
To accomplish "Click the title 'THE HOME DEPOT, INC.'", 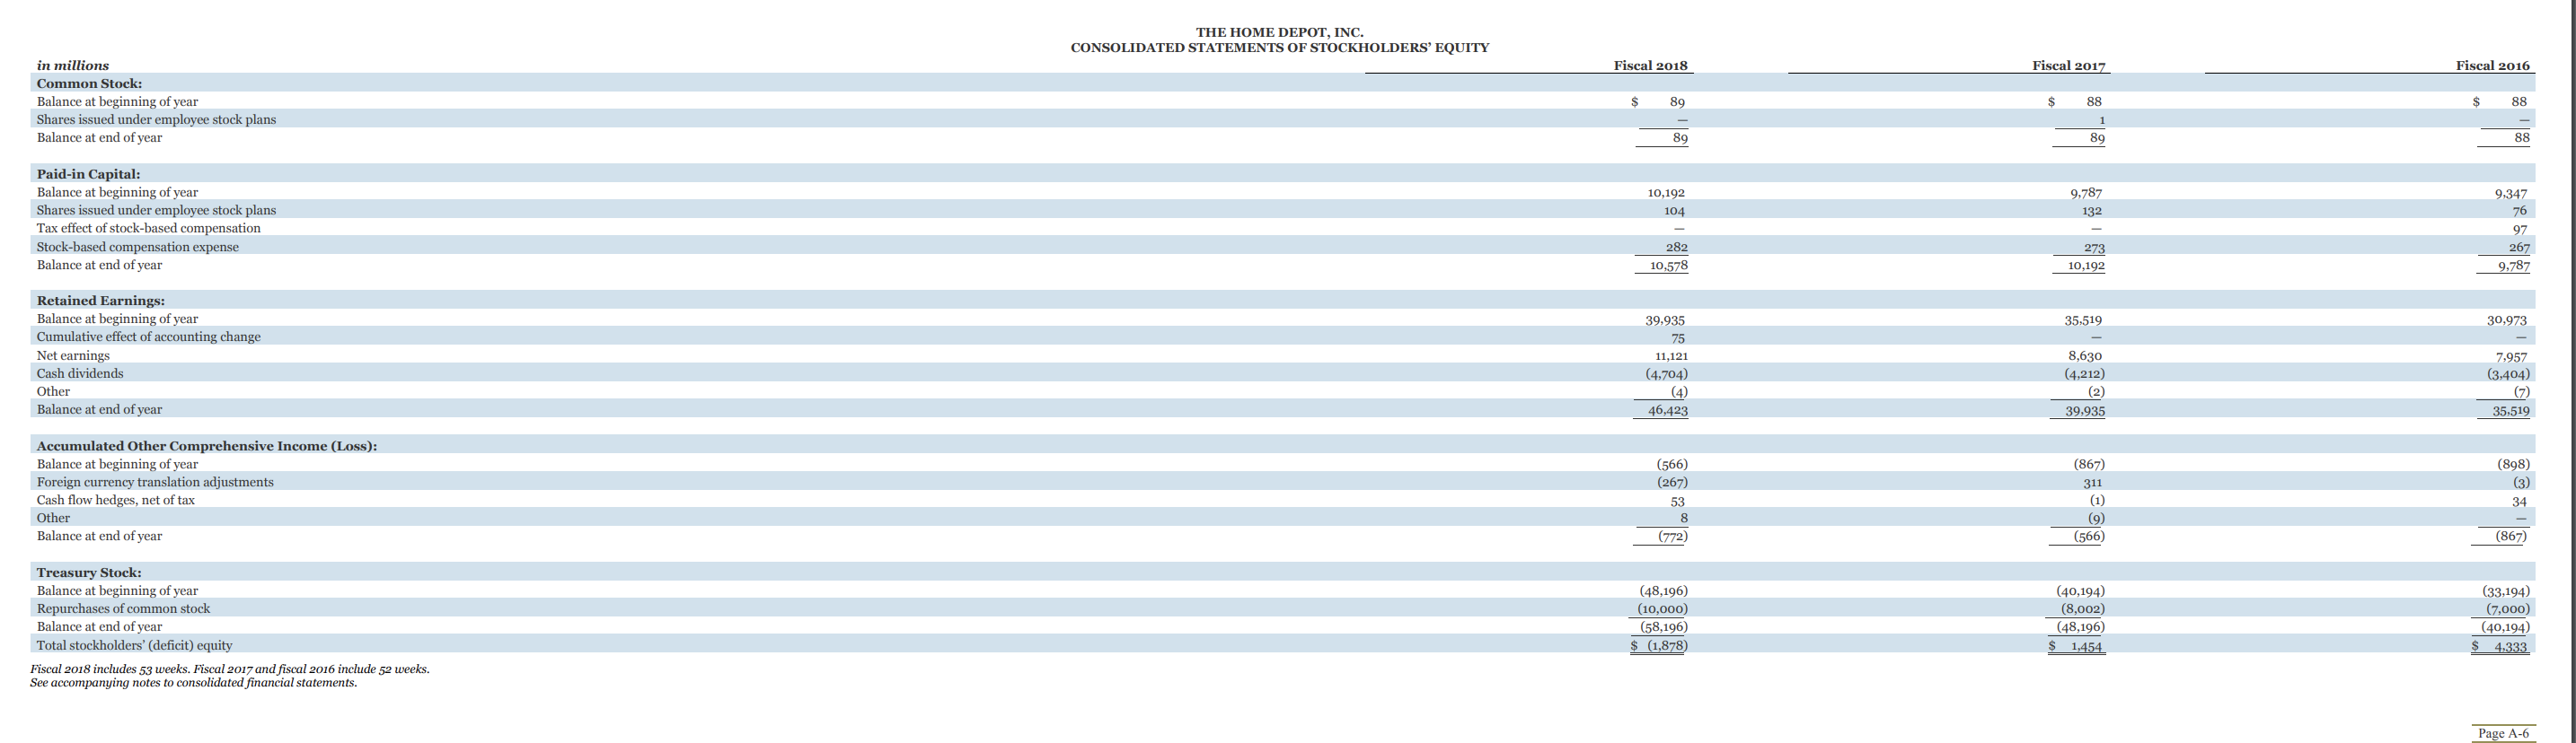I will click(1279, 32).
